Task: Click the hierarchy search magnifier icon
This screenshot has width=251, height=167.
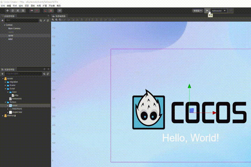Action: click(x=41, y=21)
